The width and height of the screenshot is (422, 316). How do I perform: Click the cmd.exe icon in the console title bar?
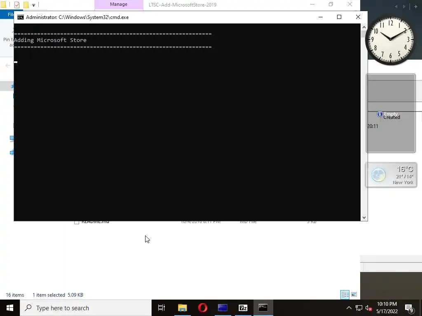point(21,17)
